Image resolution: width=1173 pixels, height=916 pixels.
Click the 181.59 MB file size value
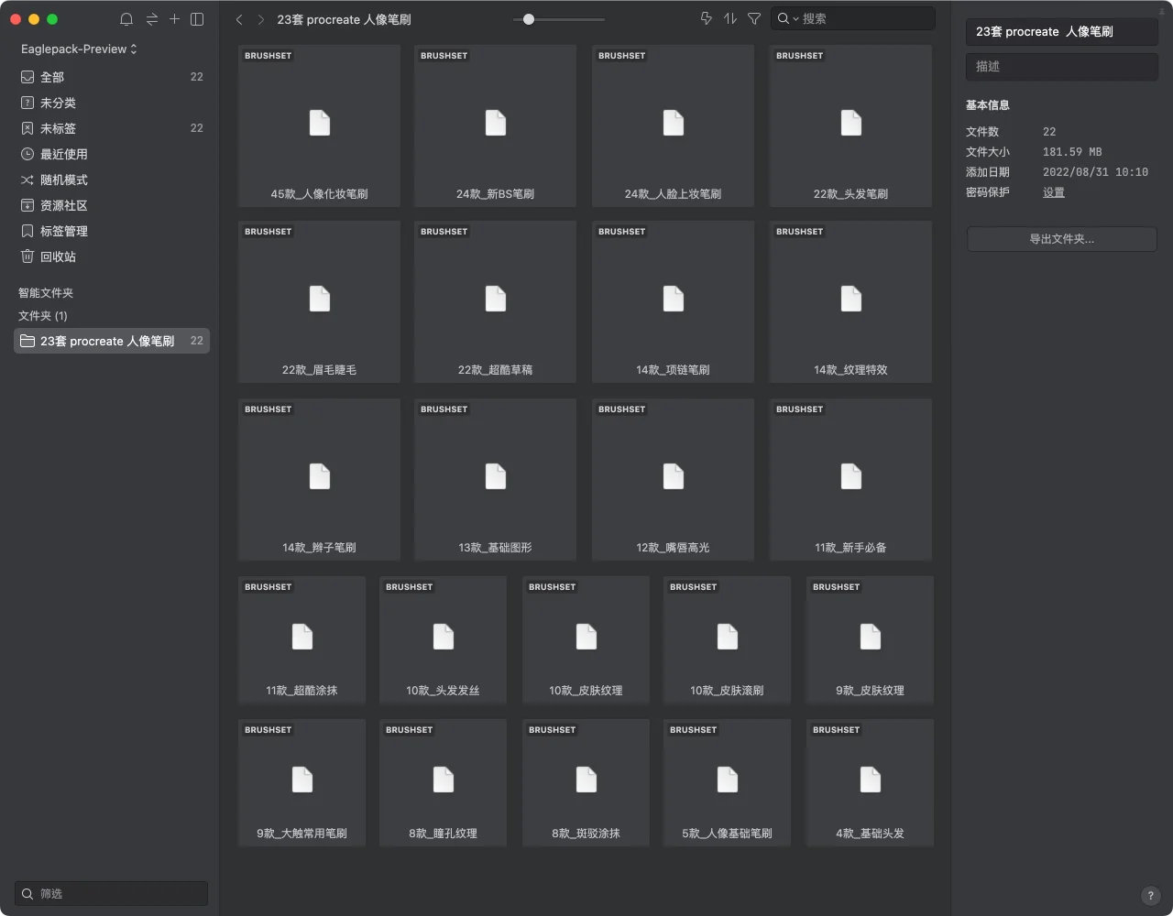click(1072, 152)
